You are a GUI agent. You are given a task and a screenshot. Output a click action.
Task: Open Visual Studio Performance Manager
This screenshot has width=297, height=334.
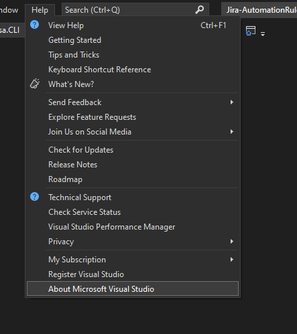[133, 227]
